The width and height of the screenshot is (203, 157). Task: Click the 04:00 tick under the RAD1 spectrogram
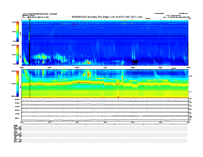(x=49, y=67)
